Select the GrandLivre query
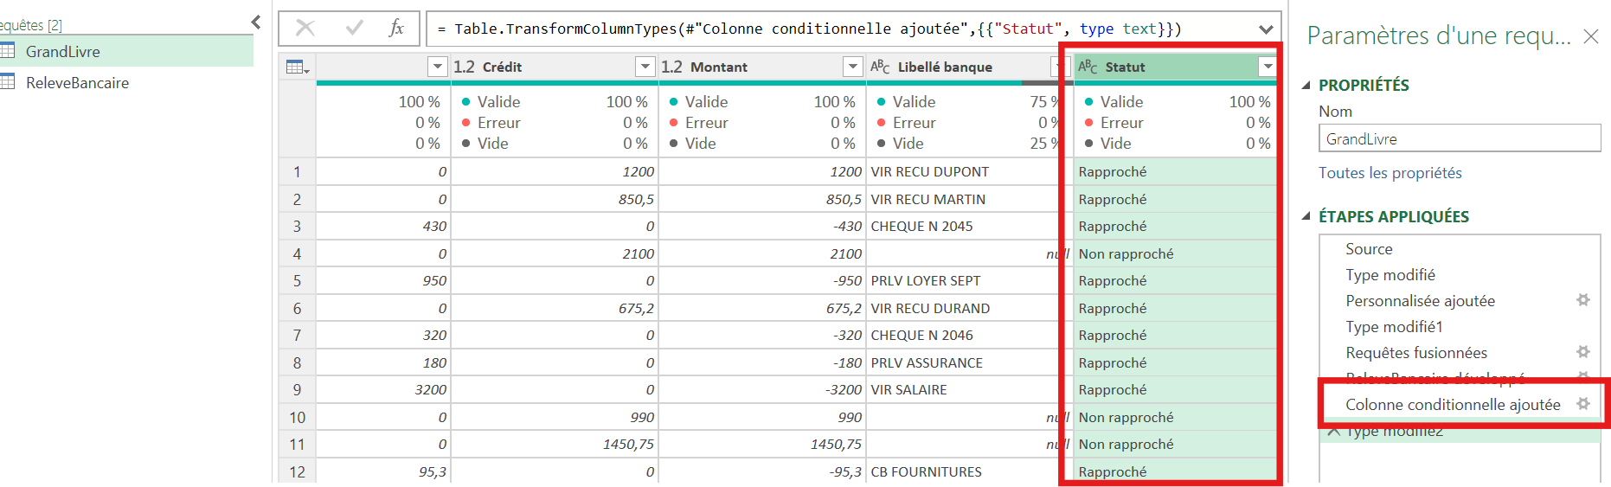Image resolution: width=1611 pixels, height=487 pixels. click(x=126, y=51)
